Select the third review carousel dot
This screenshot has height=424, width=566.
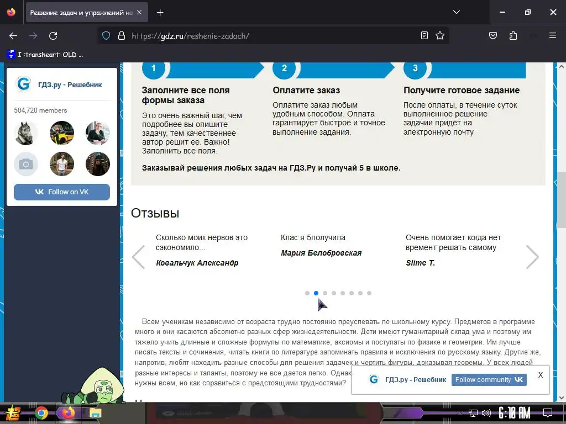(325, 293)
